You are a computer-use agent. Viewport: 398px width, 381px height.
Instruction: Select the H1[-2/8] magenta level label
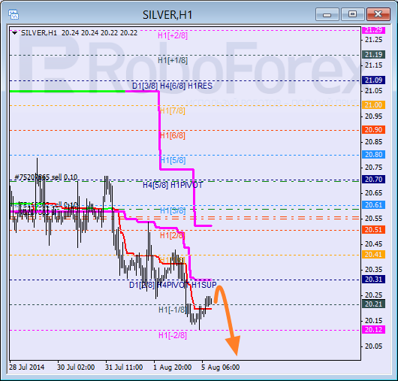click(x=173, y=335)
